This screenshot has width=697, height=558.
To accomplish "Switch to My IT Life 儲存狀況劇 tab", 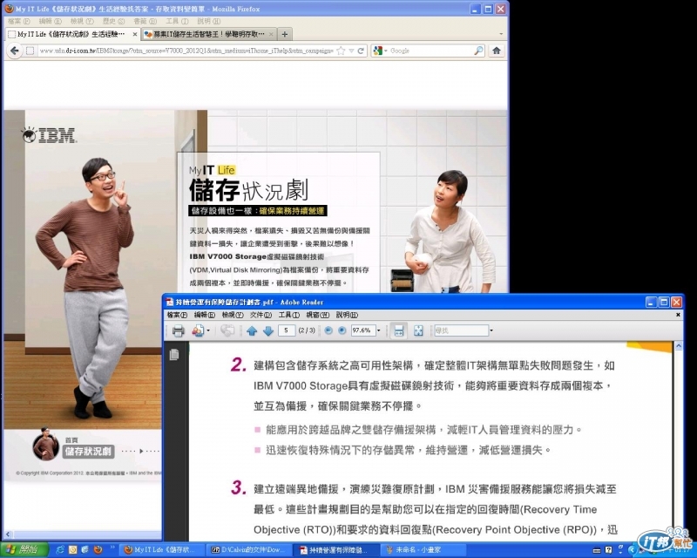I will pyautogui.click(x=73, y=34).
